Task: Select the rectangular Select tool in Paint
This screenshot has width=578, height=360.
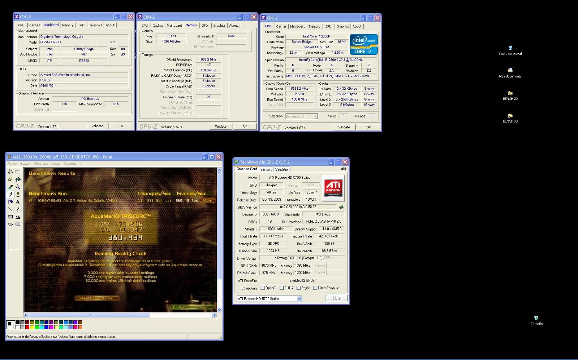Action: point(18,172)
